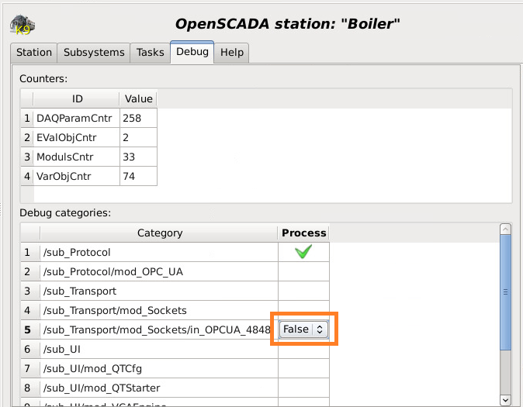
Task: Open the False dropdown in row 5
Action: click(x=303, y=329)
